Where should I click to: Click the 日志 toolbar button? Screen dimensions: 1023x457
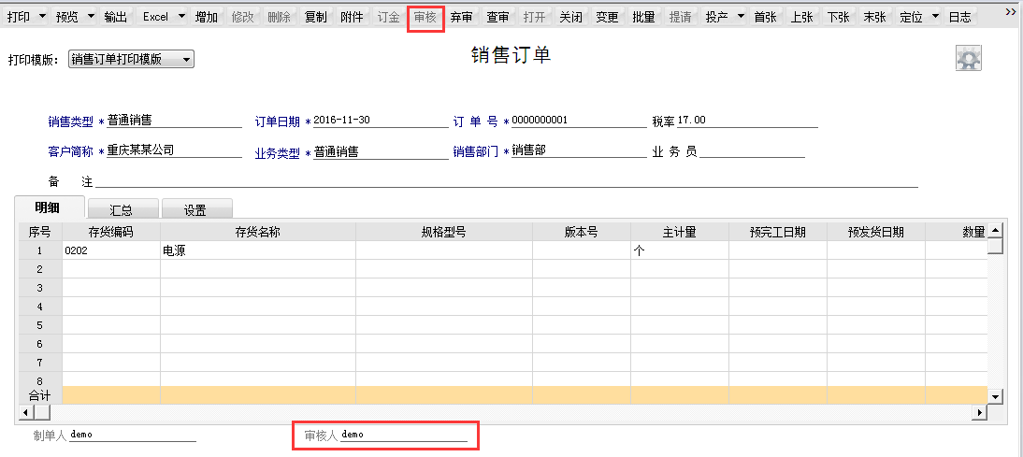pyautogui.click(x=959, y=18)
